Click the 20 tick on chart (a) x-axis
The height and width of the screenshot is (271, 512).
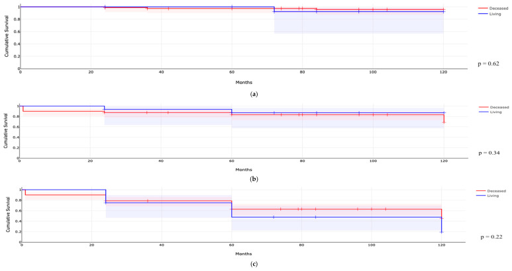tap(91, 72)
